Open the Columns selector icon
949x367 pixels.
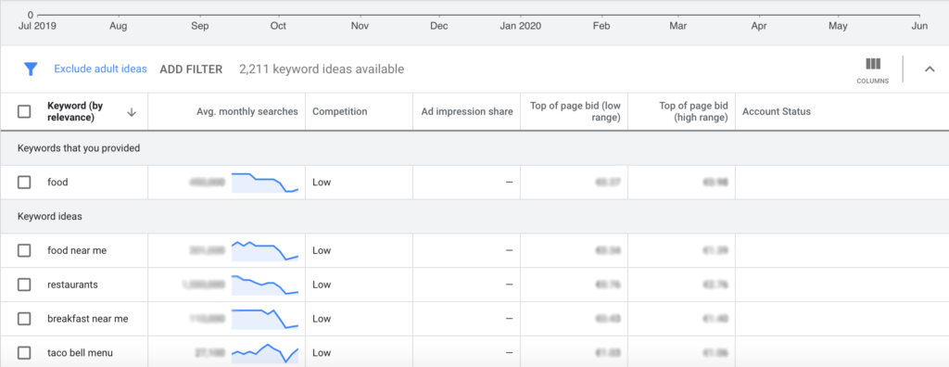[x=873, y=70]
